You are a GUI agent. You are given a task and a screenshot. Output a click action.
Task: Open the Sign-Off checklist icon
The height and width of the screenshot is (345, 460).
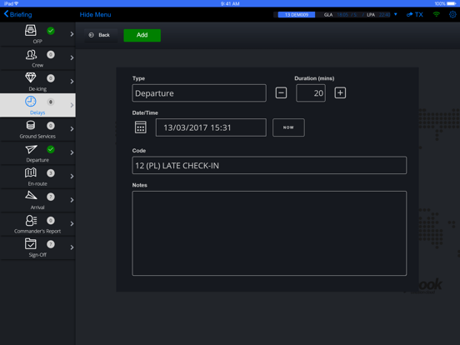coord(31,244)
